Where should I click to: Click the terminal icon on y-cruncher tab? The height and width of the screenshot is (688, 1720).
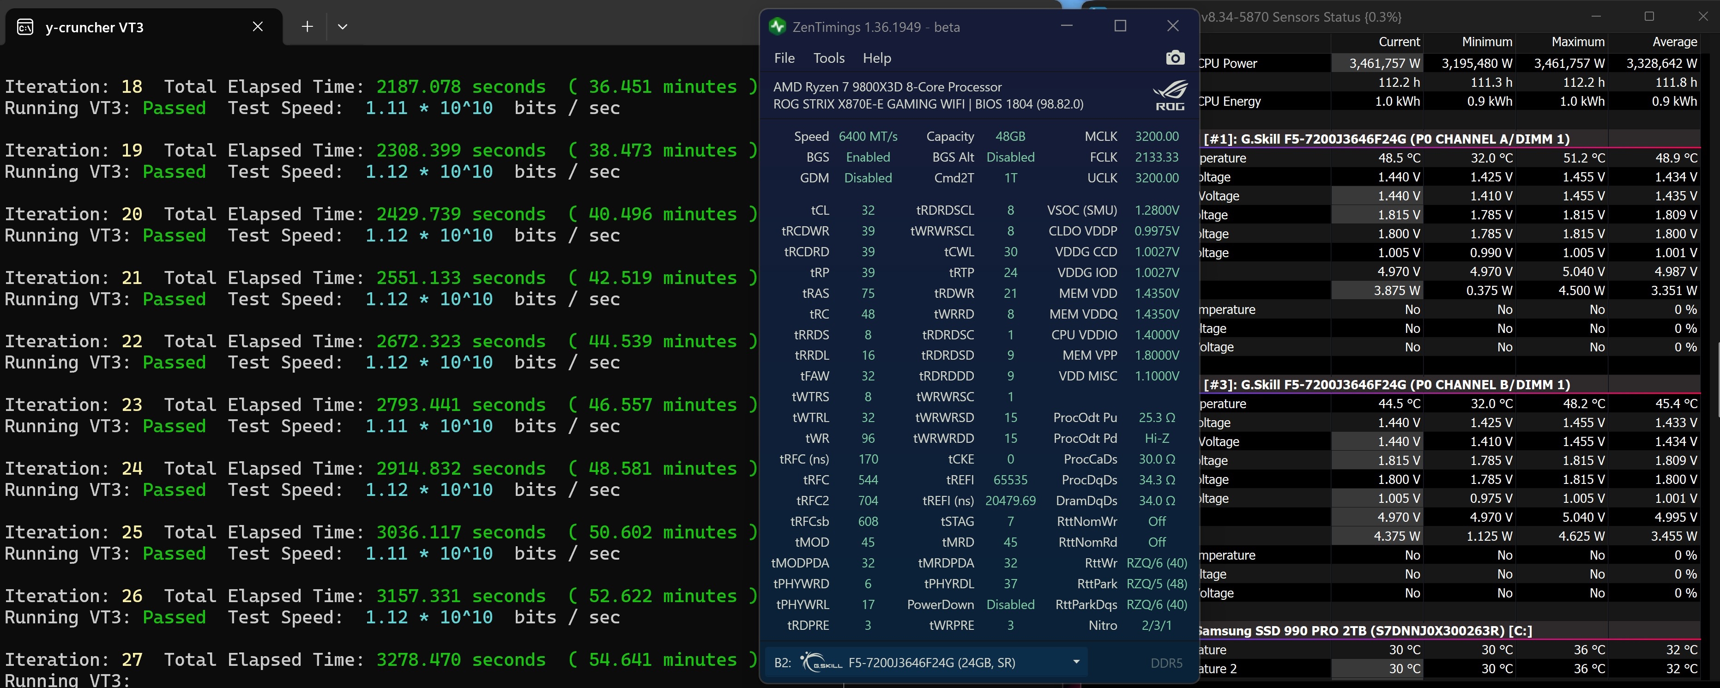coord(25,27)
